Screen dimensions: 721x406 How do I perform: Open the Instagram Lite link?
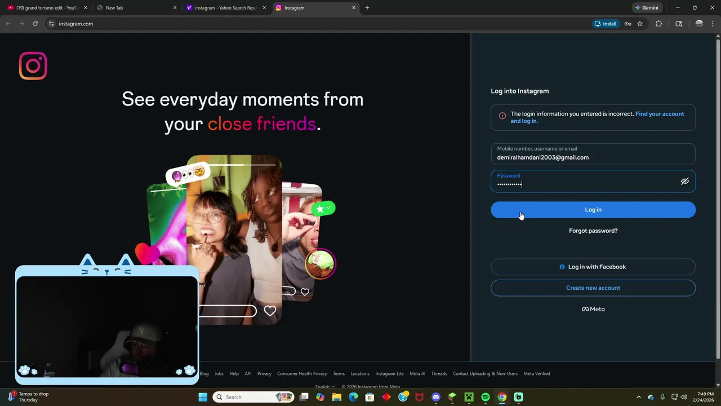tap(389, 373)
